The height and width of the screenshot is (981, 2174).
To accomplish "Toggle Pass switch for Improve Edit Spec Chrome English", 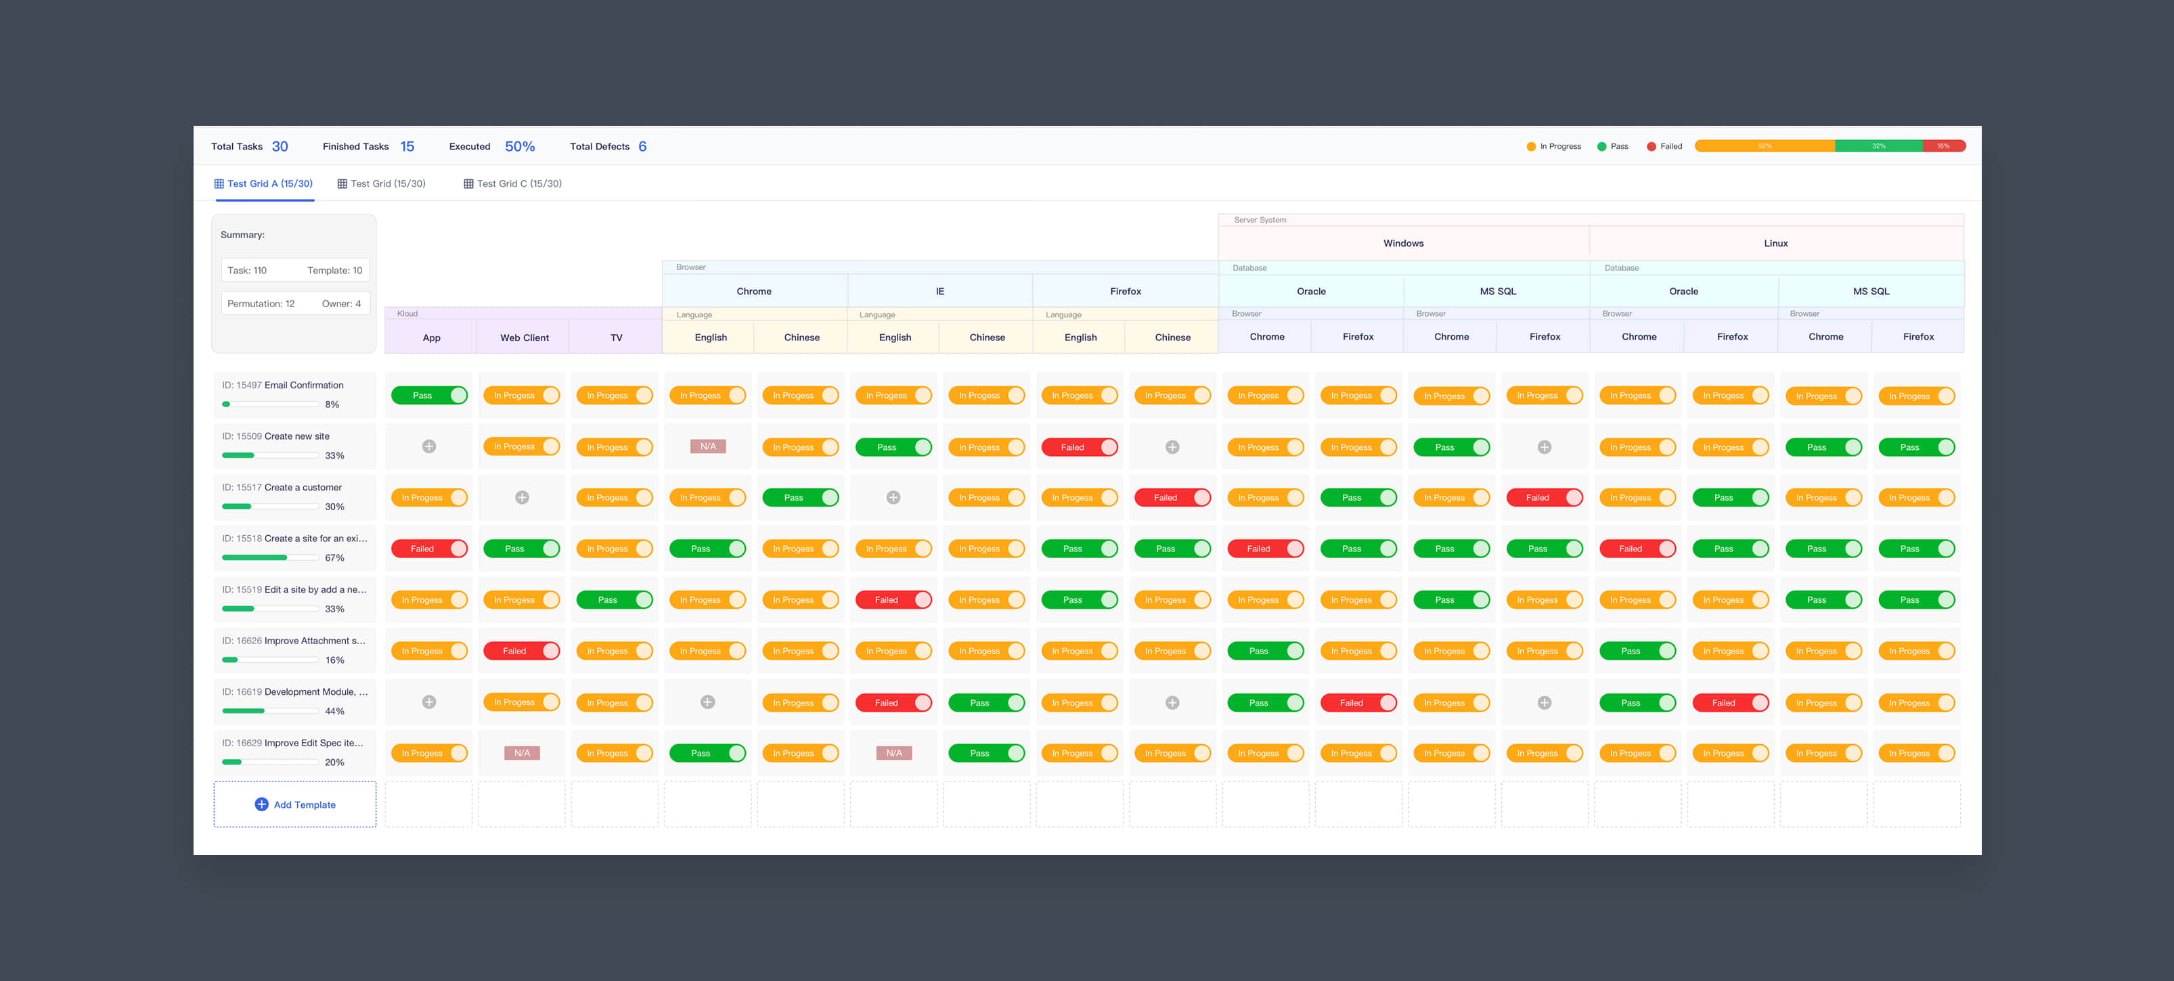I will click(x=707, y=753).
